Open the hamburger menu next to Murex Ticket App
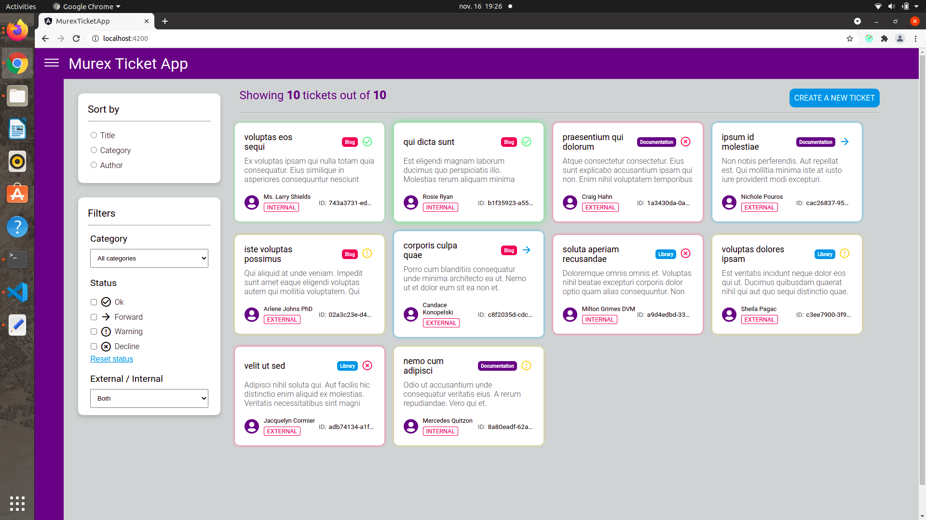 click(x=51, y=63)
